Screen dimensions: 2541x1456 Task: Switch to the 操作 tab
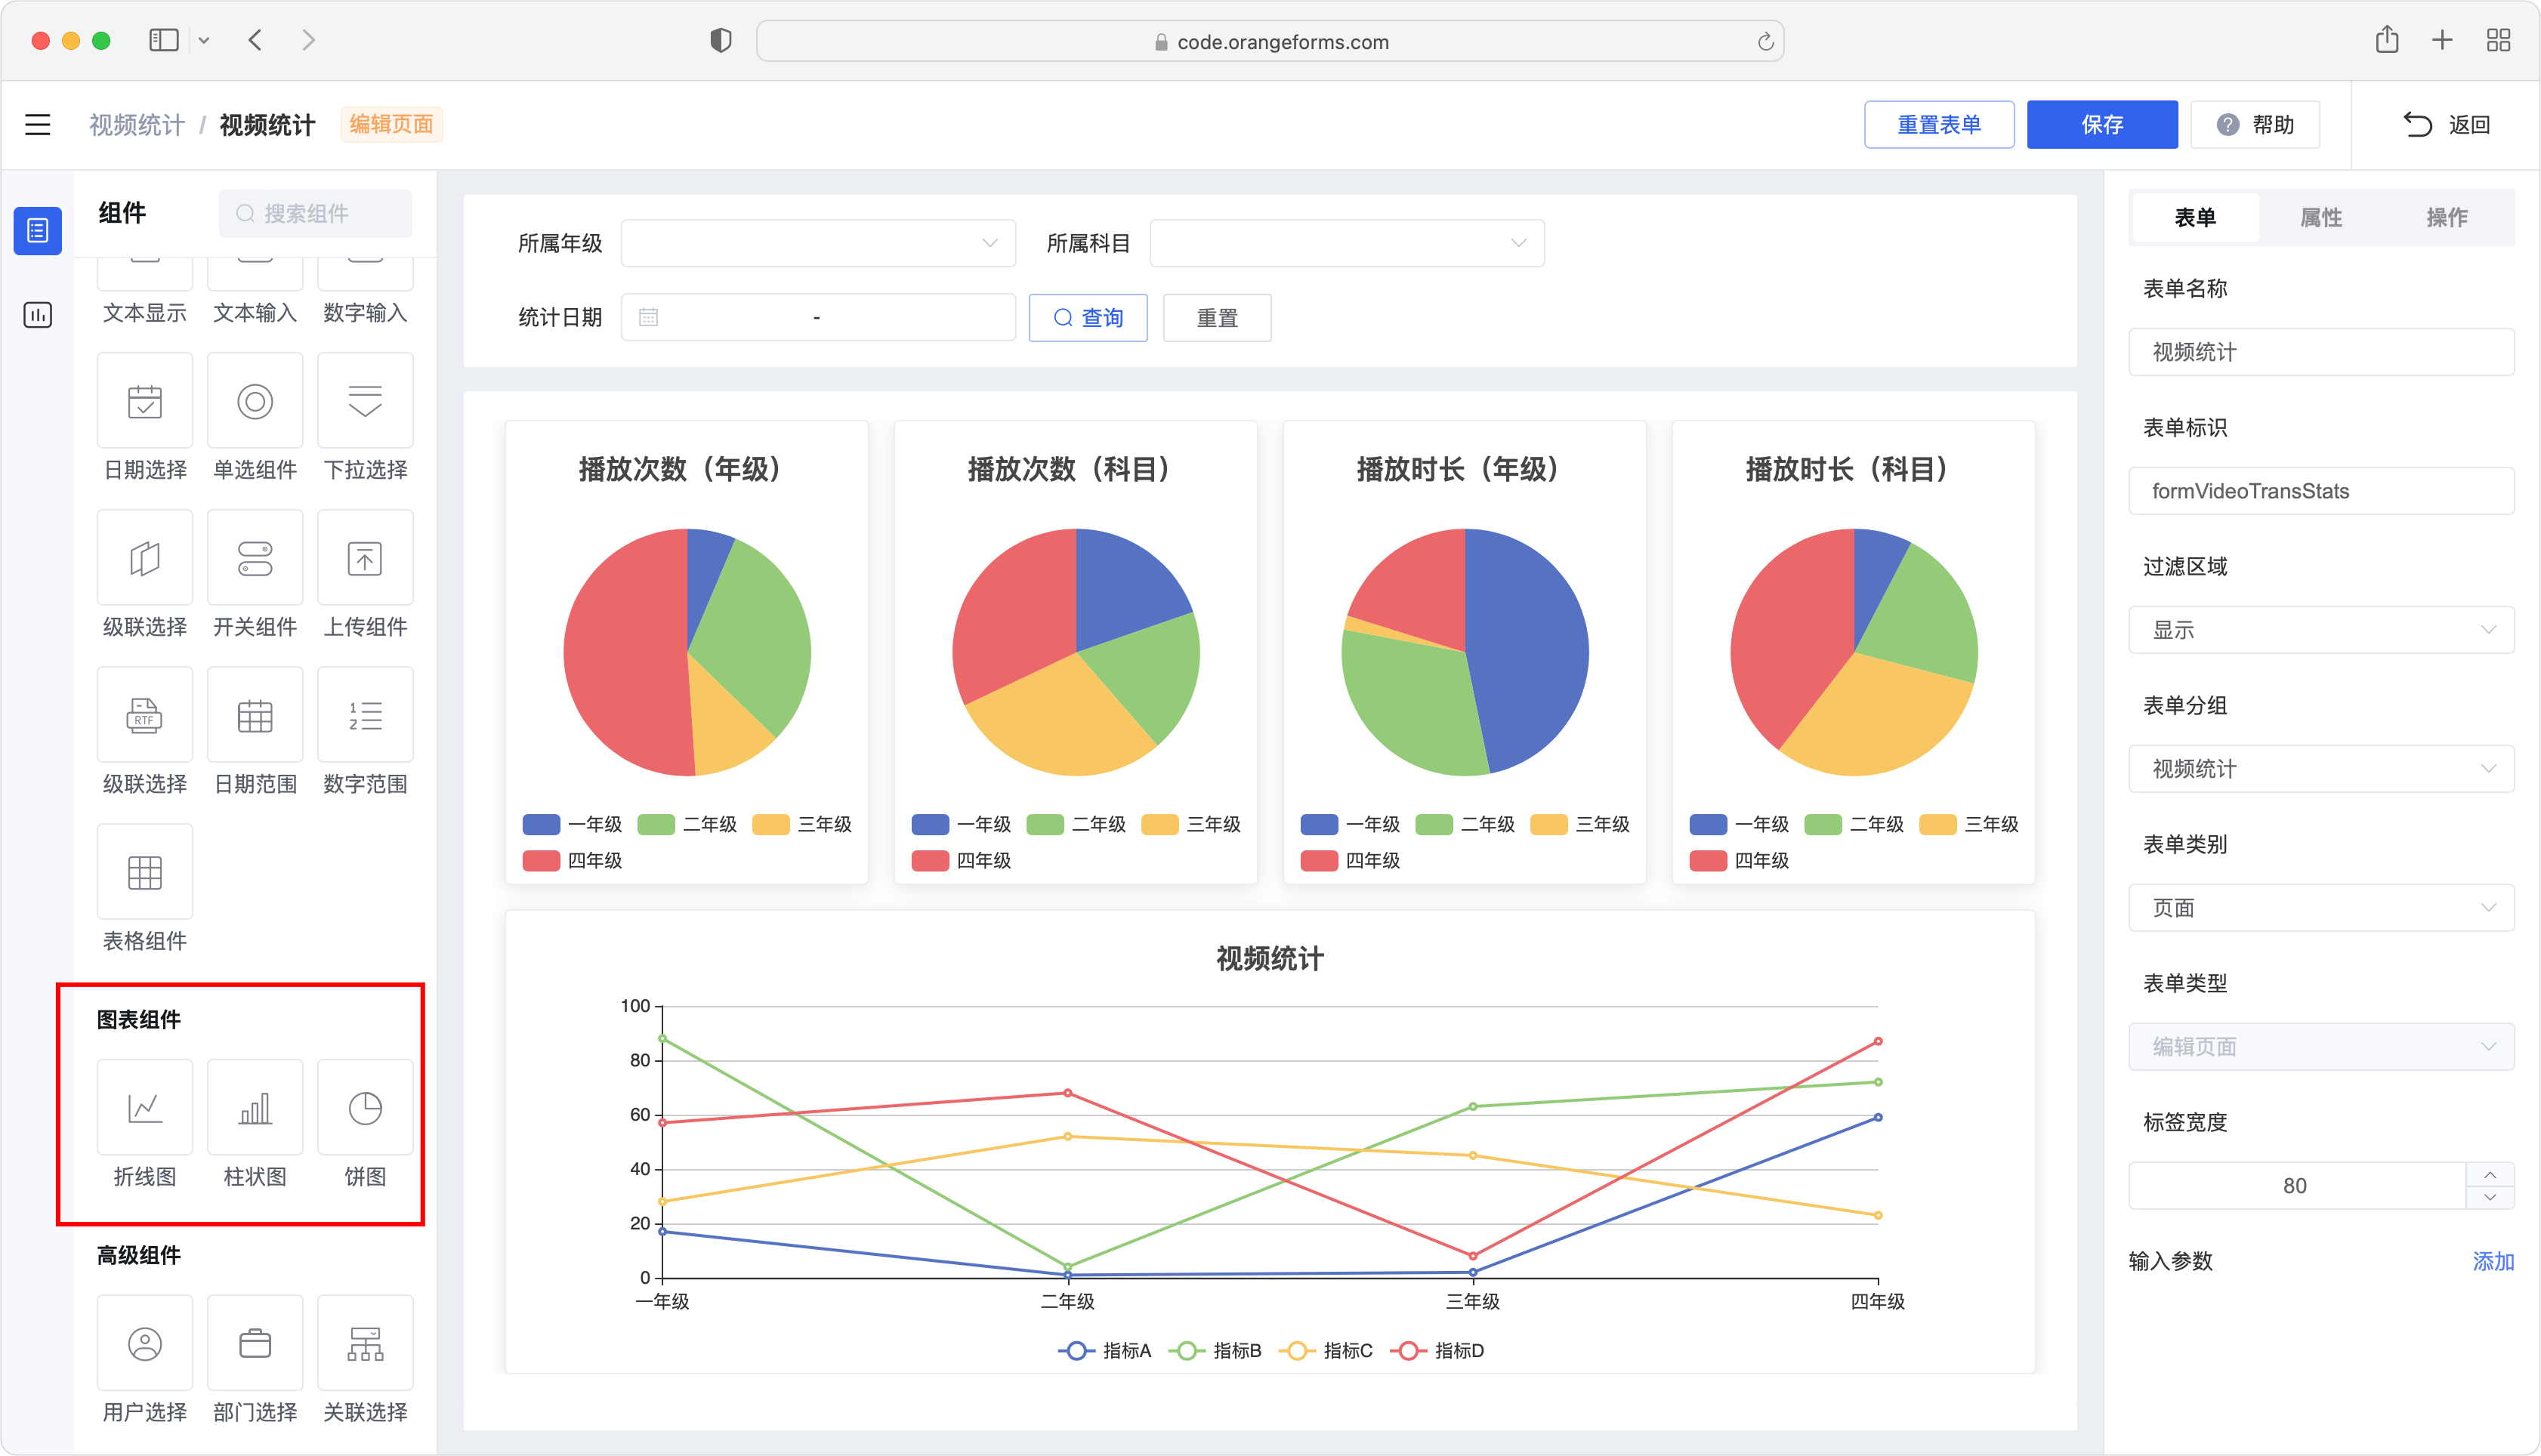(2447, 217)
